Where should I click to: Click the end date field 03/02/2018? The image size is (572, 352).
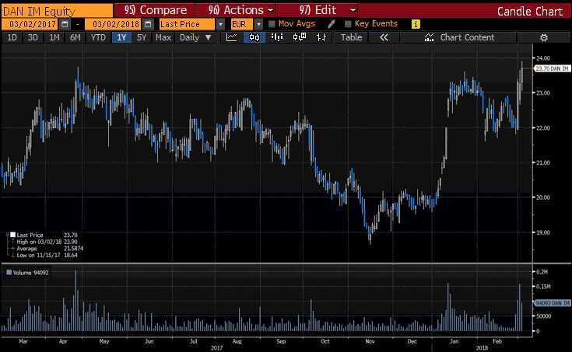(x=113, y=24)
